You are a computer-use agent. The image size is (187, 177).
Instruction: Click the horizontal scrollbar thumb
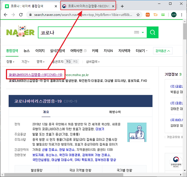(x=64, y=175)
